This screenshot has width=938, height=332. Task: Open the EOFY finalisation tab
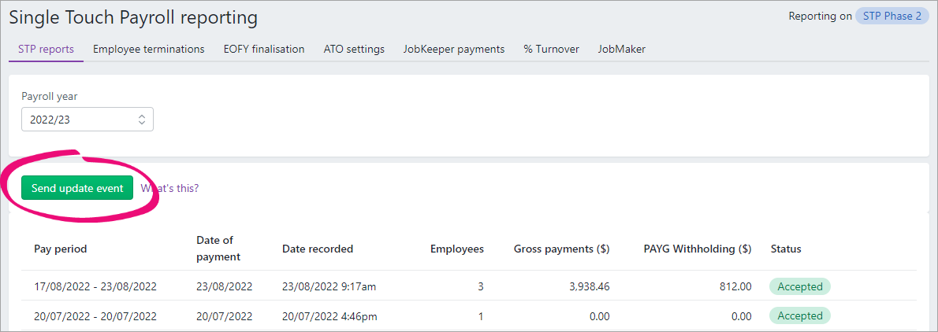[264, 49]
